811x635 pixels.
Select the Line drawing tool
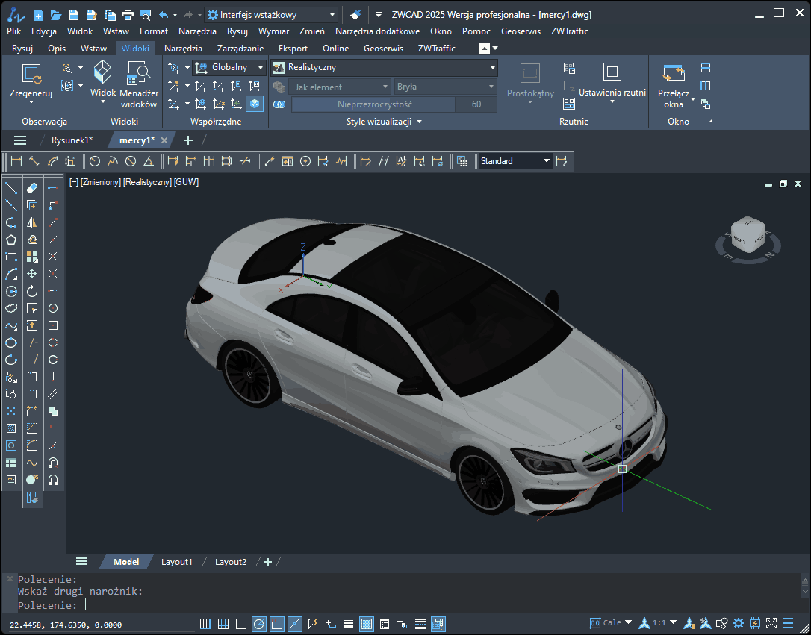click(x=11, y=187)
